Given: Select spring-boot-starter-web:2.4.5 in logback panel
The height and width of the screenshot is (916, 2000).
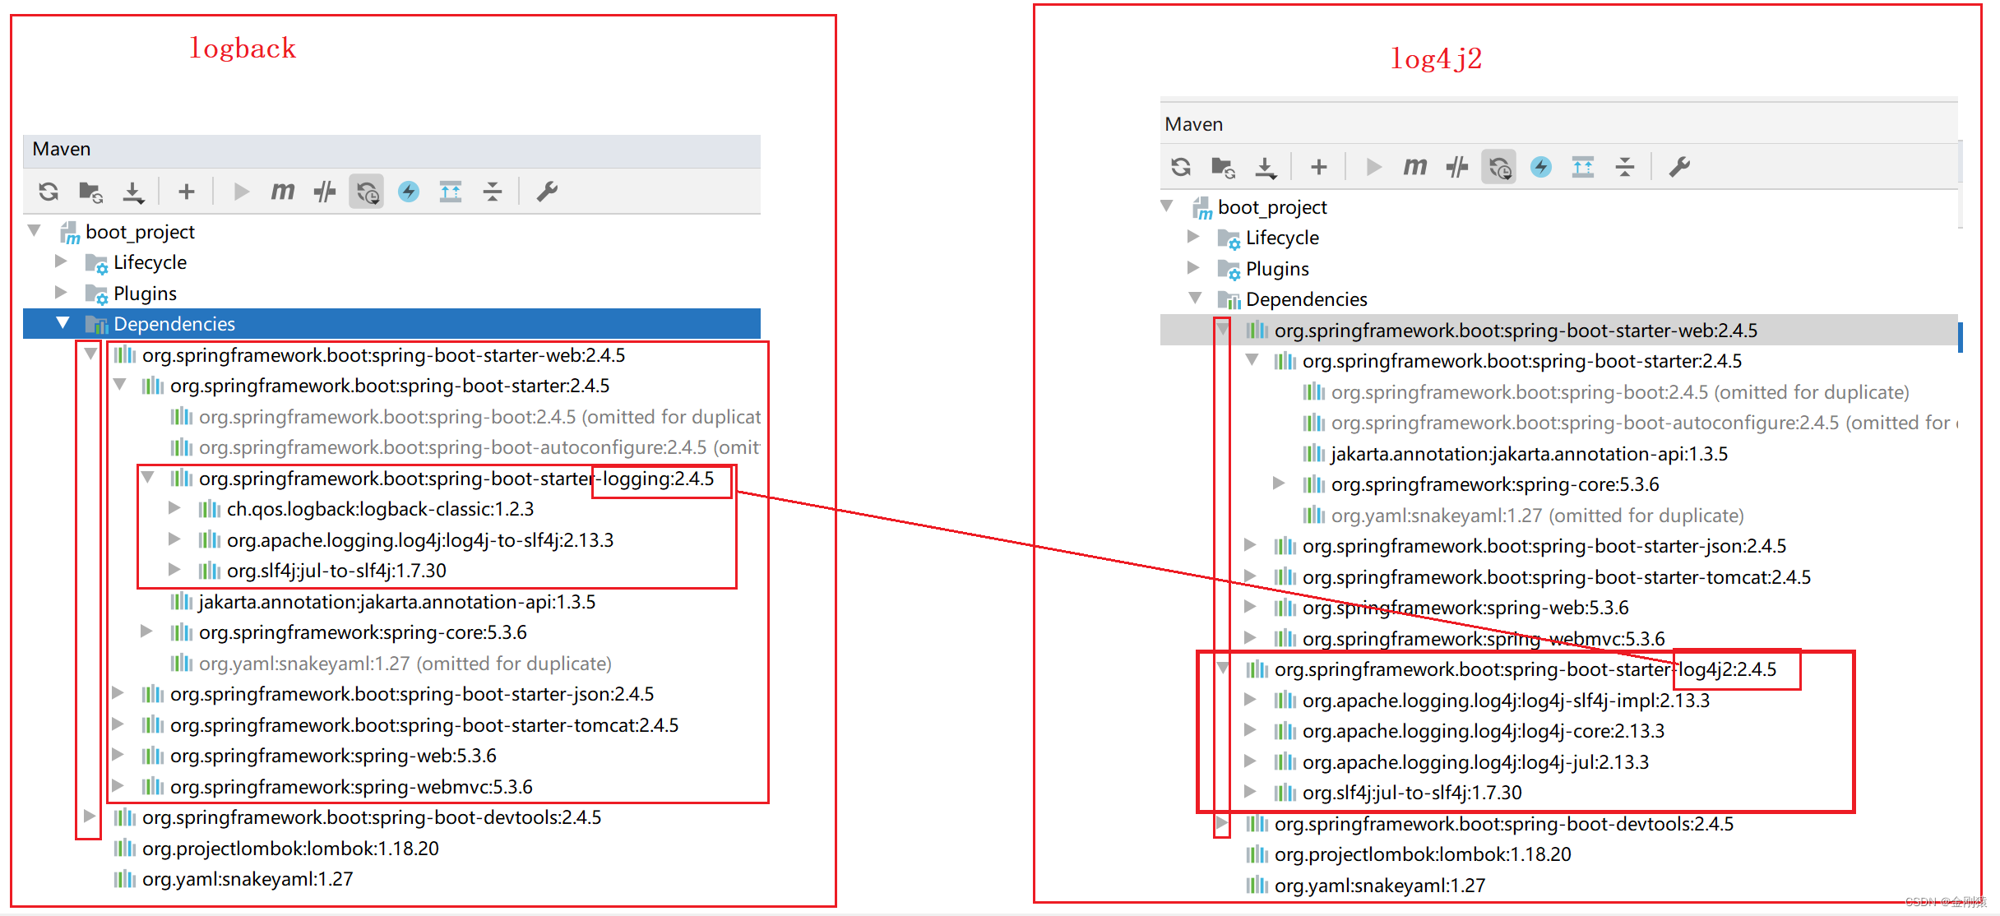Looking at the screenshot, I should pyautogui.click(x=383, y=355).
